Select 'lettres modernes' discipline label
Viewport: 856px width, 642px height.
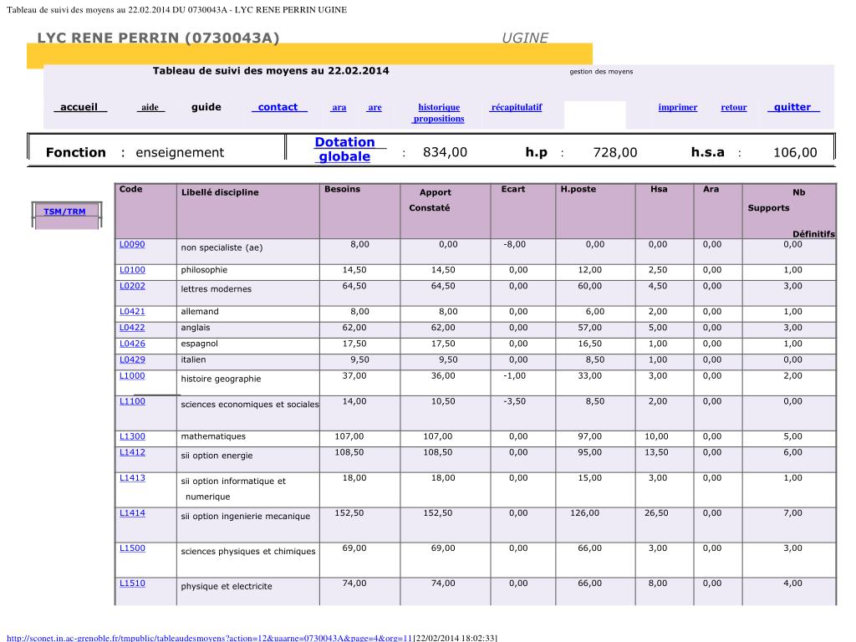click(x=217, y=289)
